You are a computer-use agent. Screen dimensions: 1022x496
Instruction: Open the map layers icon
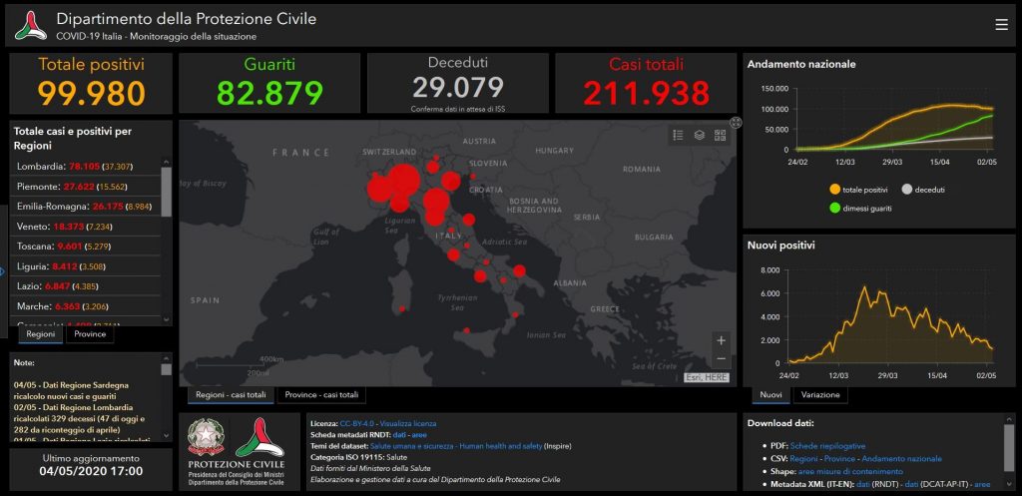tap(700, 135)
